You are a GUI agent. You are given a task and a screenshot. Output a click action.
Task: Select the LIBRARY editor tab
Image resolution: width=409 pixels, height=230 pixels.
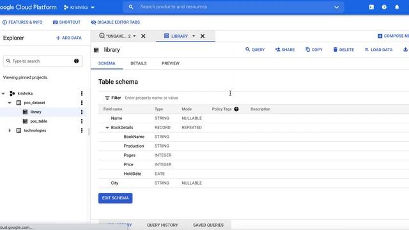click(180, 36)
